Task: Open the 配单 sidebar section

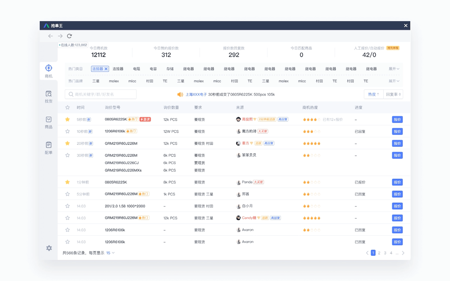Action: pos(49,148)
